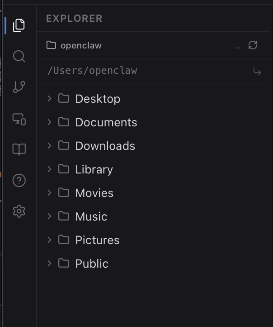Select the Pictures folder name

coord(97,240)
